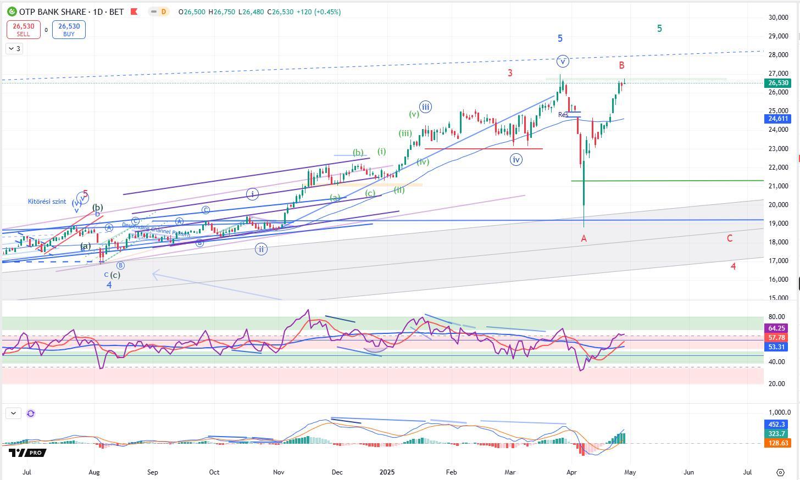This screenshot has height=480, width=800.
Task: Select the green (i) sub-wave label
Action: point(382,152)
